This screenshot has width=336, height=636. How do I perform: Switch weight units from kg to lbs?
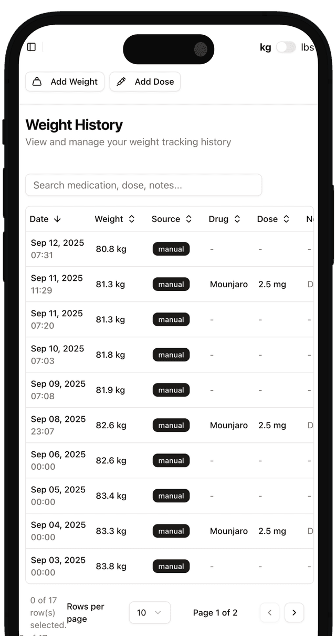(286, 47)
